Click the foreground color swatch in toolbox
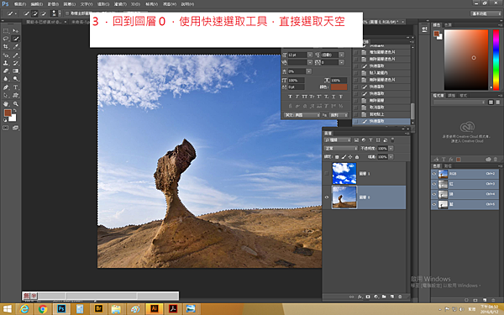 point(8,113)
